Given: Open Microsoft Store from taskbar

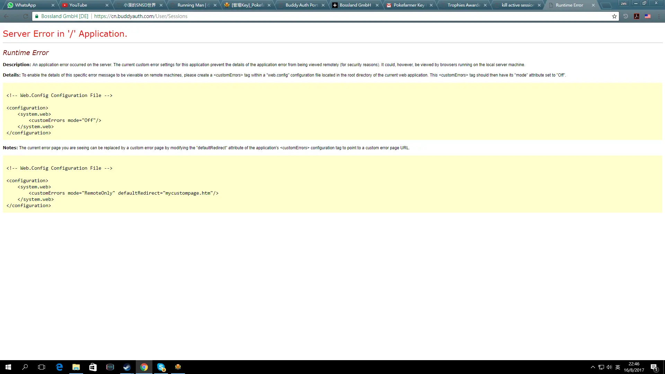Looking at the screenshot, I should (93, 367).
